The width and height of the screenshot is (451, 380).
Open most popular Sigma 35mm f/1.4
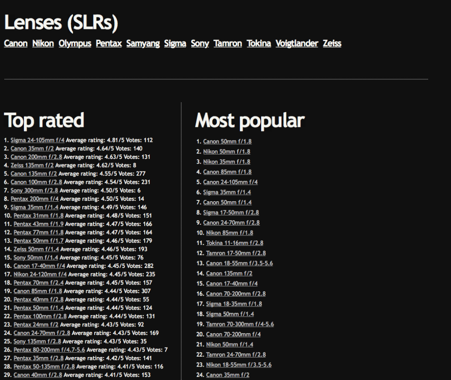click(227, 192)
